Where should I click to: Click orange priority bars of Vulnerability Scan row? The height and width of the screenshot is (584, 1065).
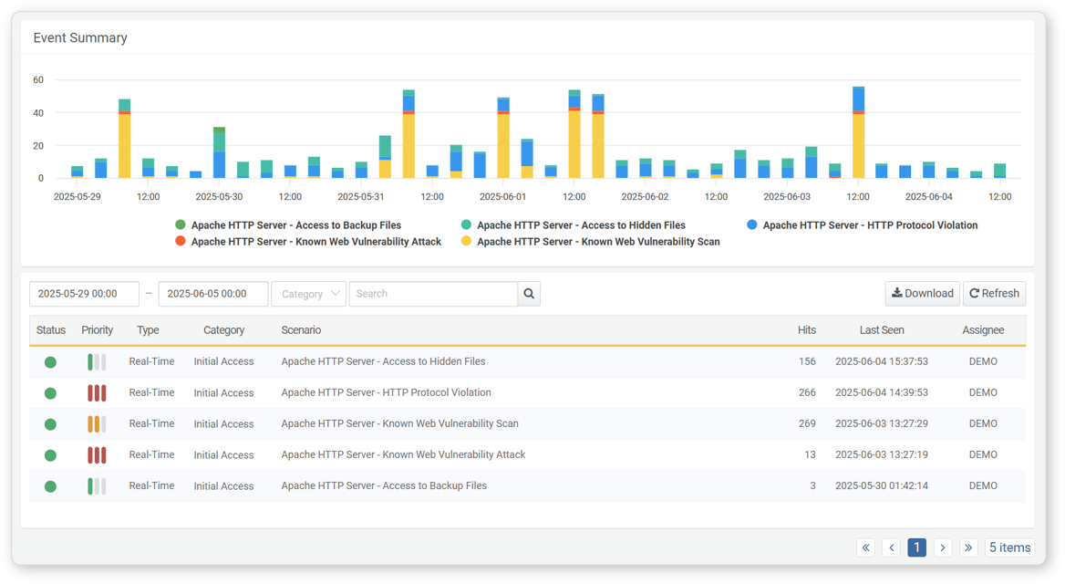click(x=97, y=424)
